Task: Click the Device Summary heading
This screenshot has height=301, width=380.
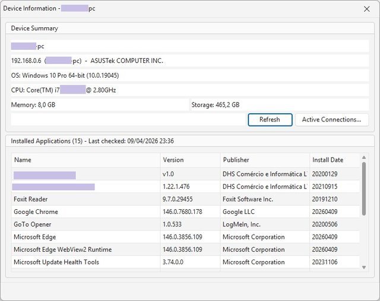Action: click(34, 28)
